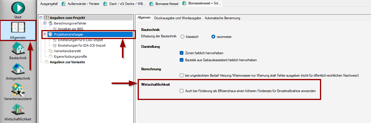Open the Druckausgabe und Wordausgabe tab

(x=178, y=18)
